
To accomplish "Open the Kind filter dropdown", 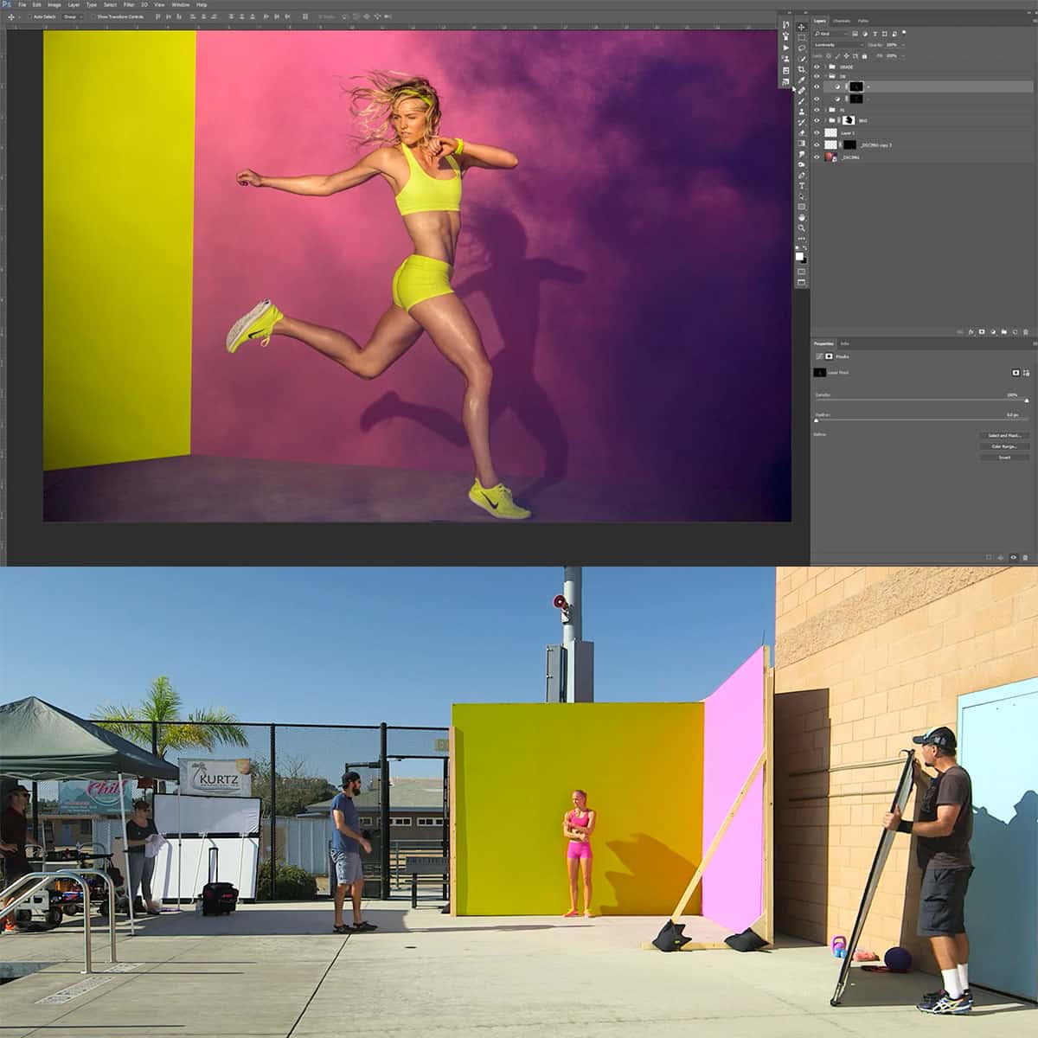I will (x=831, y=34).
